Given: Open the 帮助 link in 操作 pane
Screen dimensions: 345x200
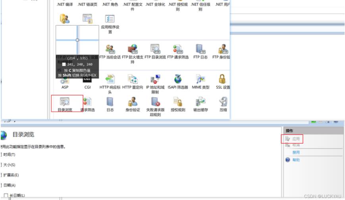Looking at the screenshot, I should pos(296,160).
